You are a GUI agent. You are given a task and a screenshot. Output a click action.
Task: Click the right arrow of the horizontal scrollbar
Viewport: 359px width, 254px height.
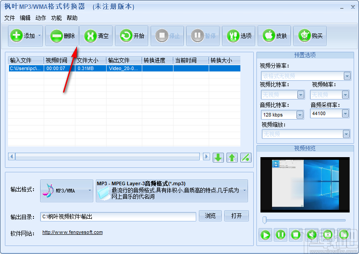click(206, 157)
